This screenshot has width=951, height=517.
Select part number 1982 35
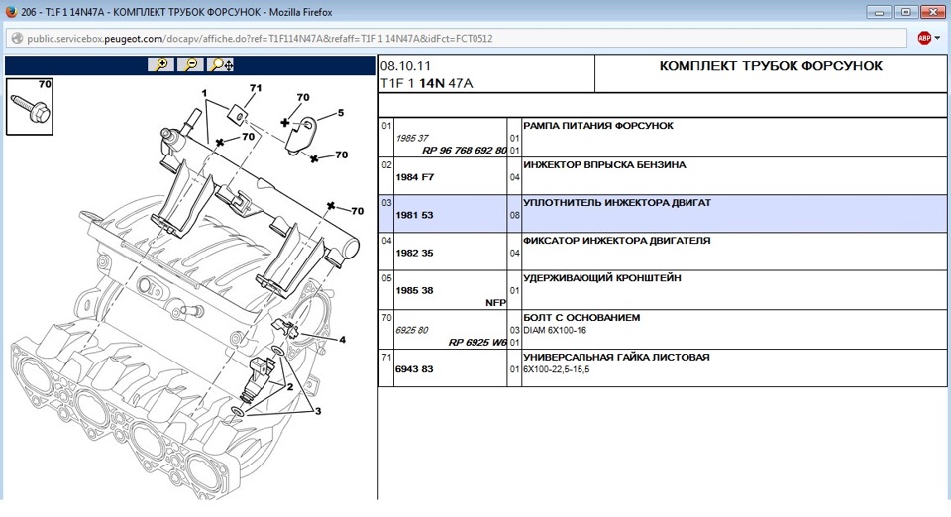click(414, 253)
